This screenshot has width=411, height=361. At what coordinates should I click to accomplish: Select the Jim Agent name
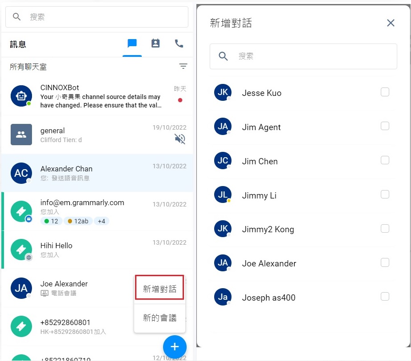point(261,127)
